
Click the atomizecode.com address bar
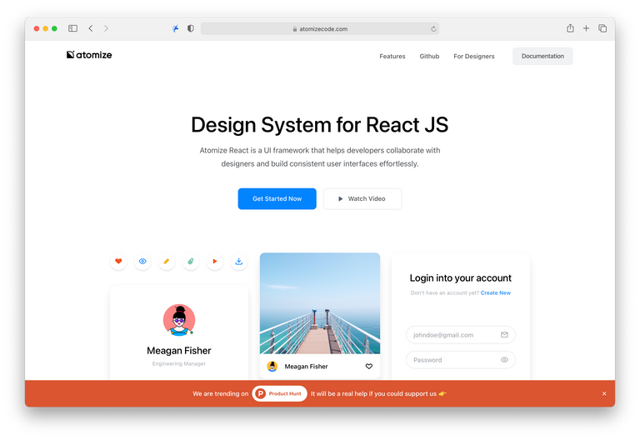[x=320, y=28]
